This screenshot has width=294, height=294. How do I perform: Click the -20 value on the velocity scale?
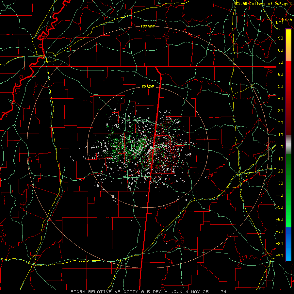point(279,171)
